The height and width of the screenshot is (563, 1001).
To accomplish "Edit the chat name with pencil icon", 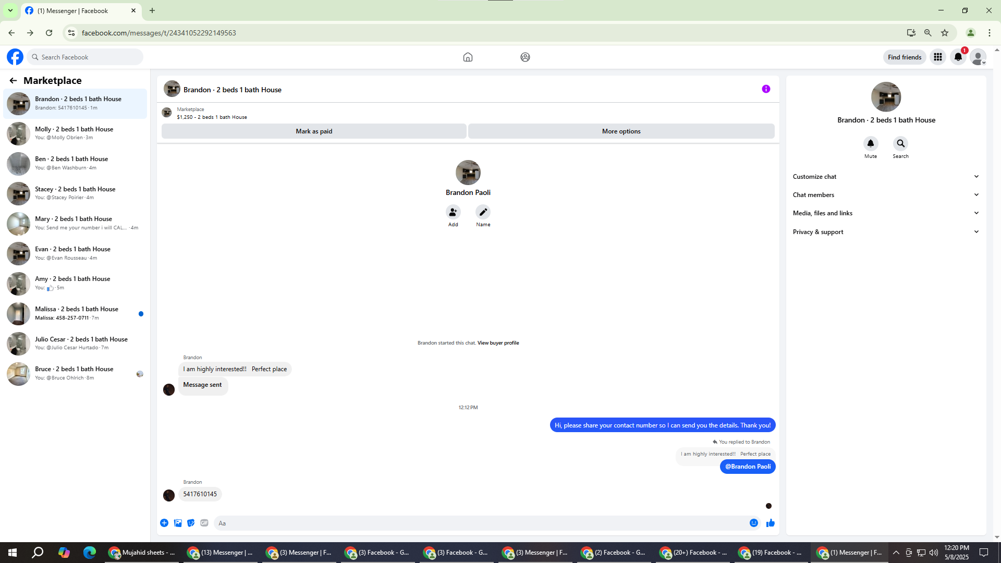I will tap(483, 212).
